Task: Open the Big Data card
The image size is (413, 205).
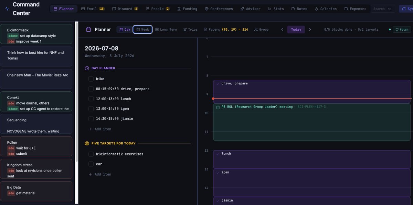Action: click(36, 191)
